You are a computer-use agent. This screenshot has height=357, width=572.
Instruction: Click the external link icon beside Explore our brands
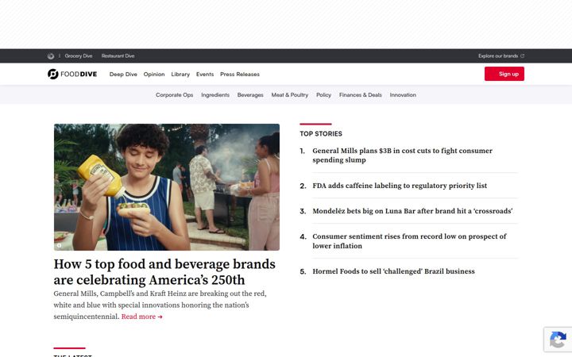pyautogui.click(x=523, y=56)
